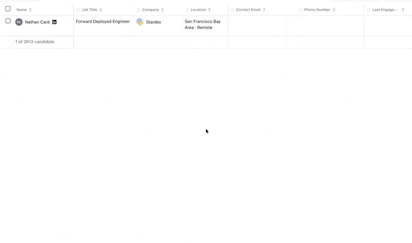Click the Last Engage header label
Image resolution: width=412 pixels, height=243 pixels.
point(385,10)
